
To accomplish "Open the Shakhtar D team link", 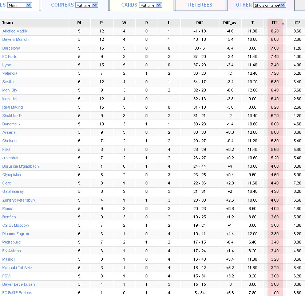I will click(x=12, y=116).
